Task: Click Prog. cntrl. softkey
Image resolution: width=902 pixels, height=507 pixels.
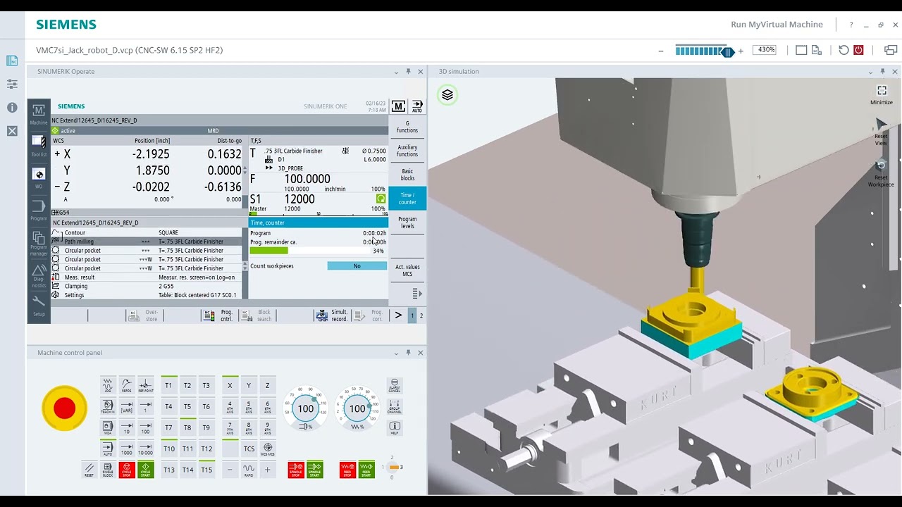Action: 218,315
